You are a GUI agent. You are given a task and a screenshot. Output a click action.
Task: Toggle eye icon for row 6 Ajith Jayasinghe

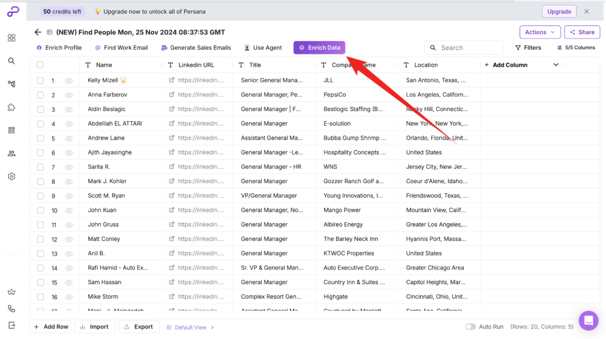69,153
